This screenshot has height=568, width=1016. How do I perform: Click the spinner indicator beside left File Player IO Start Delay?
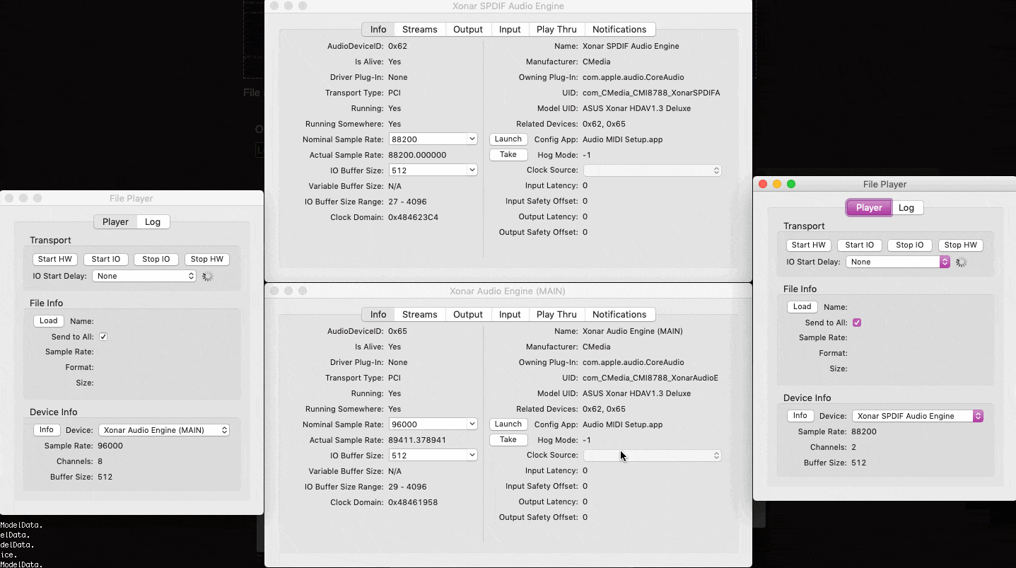[x=206, y=276]
